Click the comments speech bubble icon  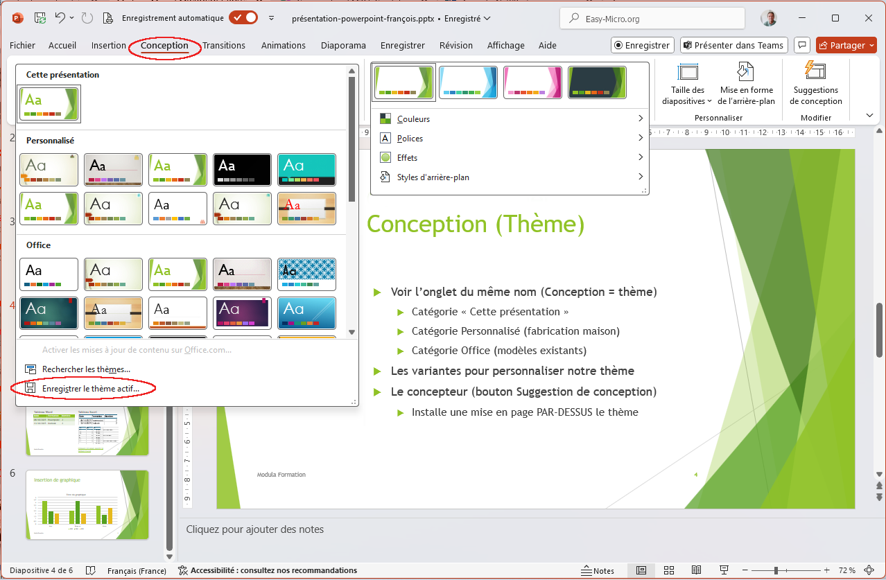coord(801,45)
